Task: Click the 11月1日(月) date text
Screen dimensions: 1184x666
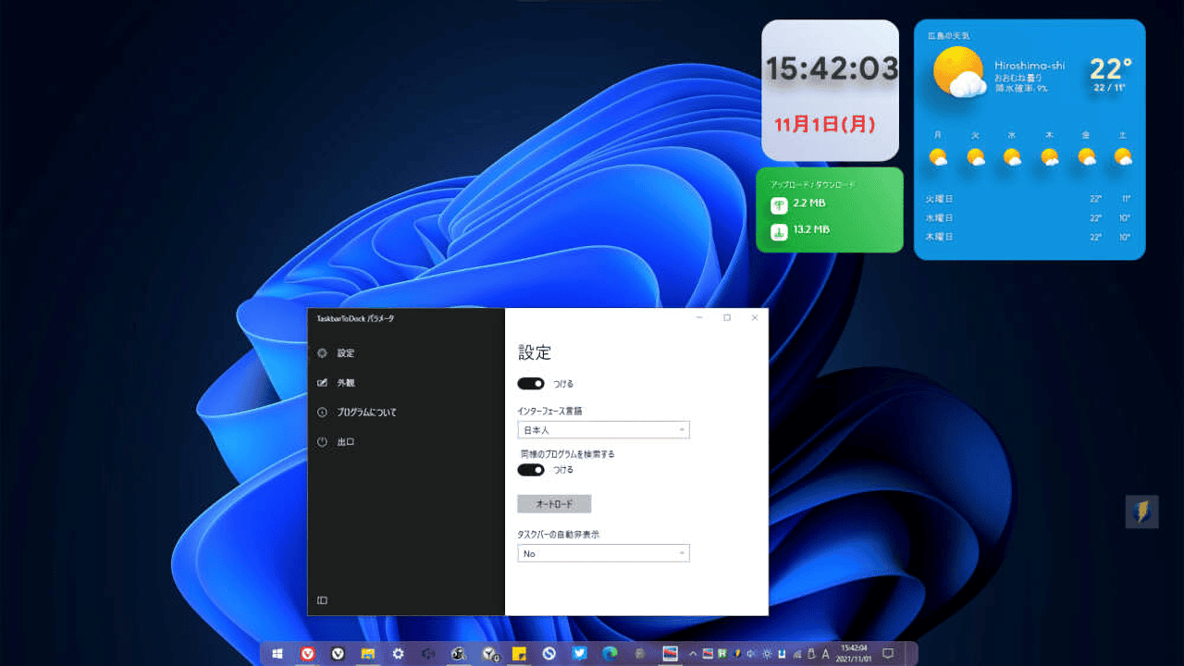Action: coord(824,123)
